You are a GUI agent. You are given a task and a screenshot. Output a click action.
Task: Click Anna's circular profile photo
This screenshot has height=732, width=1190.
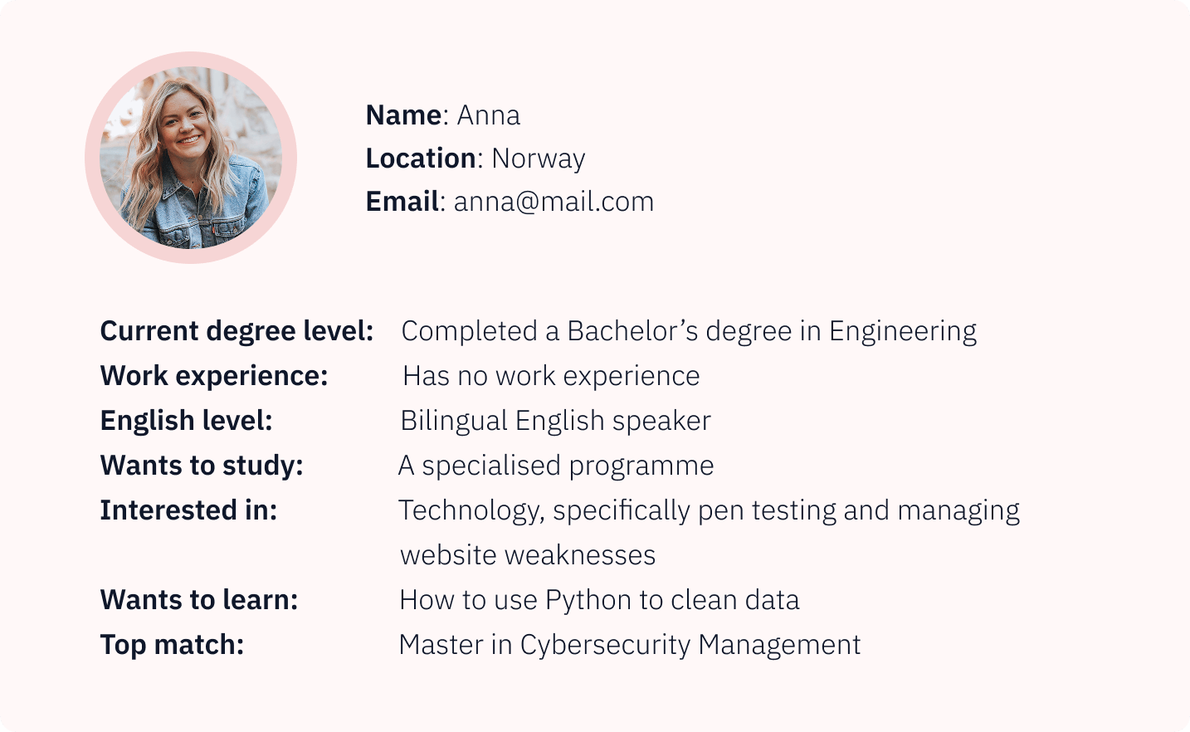click(191, 158)
